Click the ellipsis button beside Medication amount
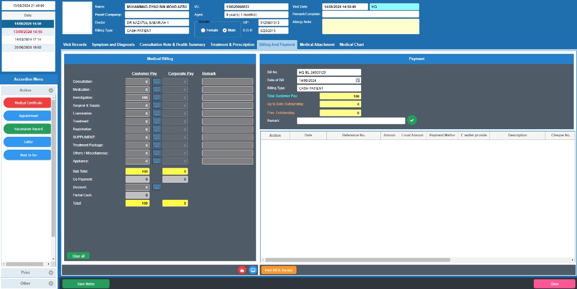 (x=157, y=90)
